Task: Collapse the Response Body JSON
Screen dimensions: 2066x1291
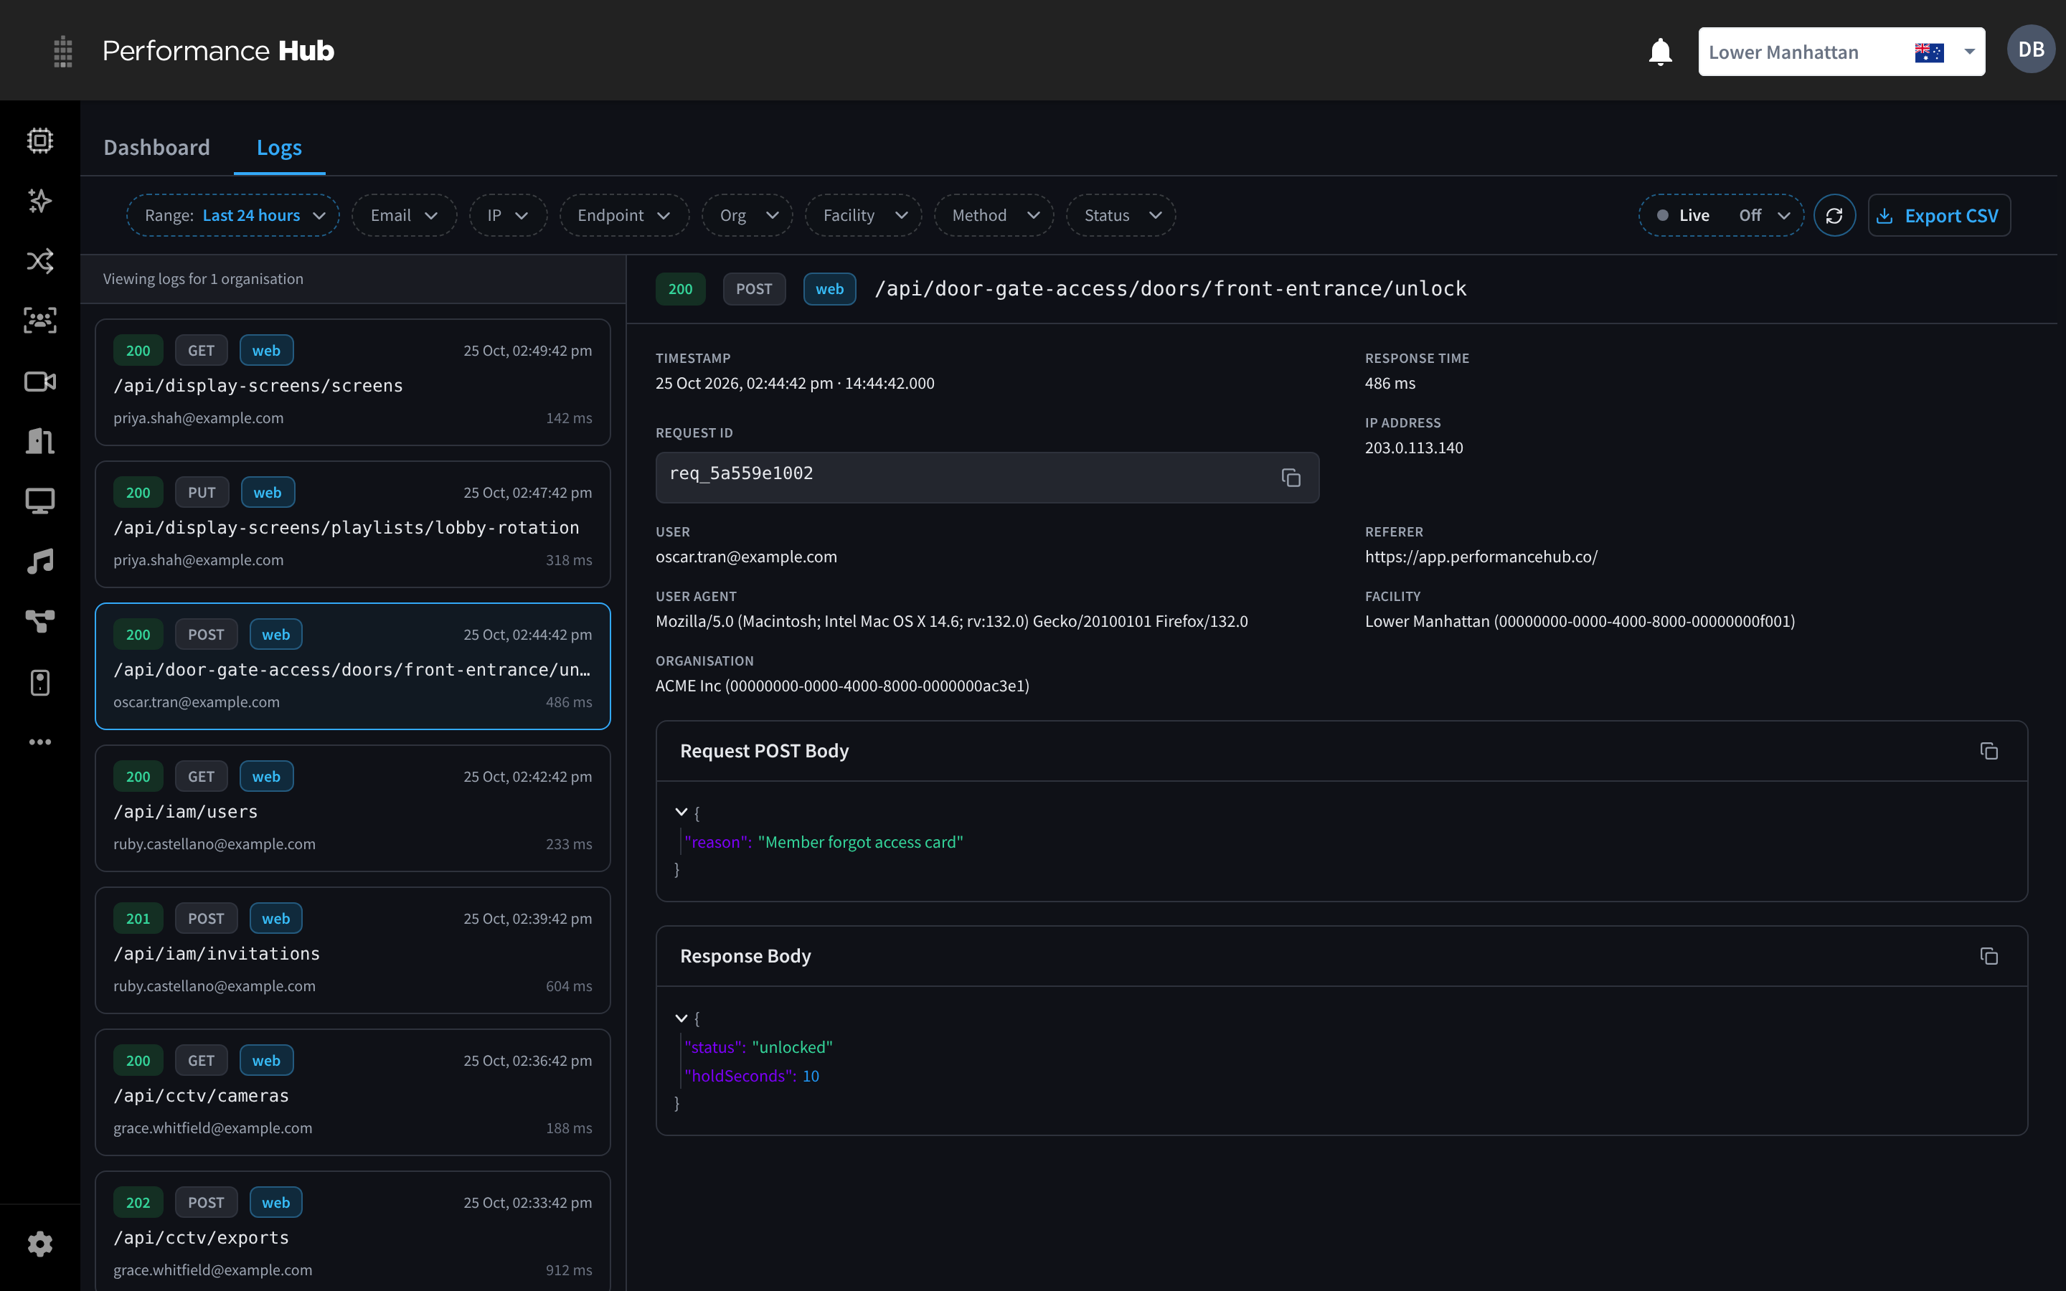Action: (x=681, y=1018)
